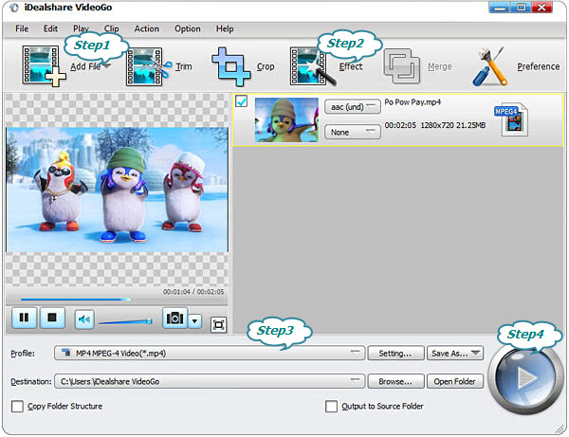569x437 pixels.
Task: Open the aac (und) audio track dropdown
Action: coord(353,106)
